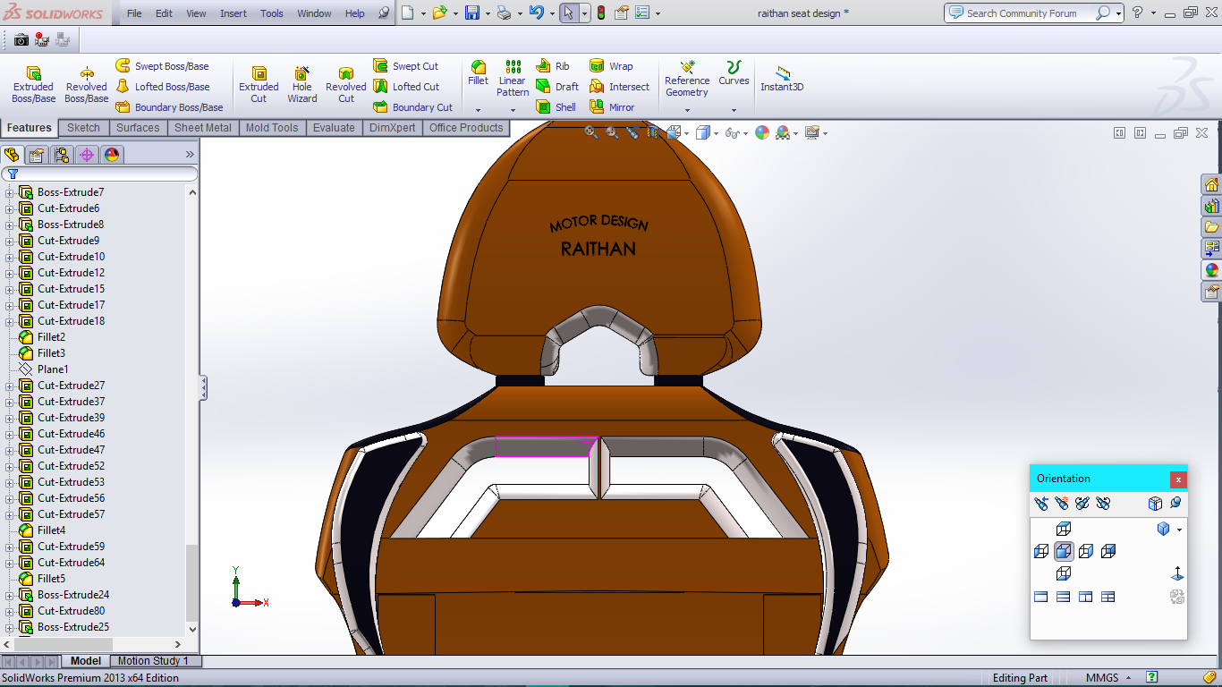Click the Rebuild traffic light icon

[600, 13]
